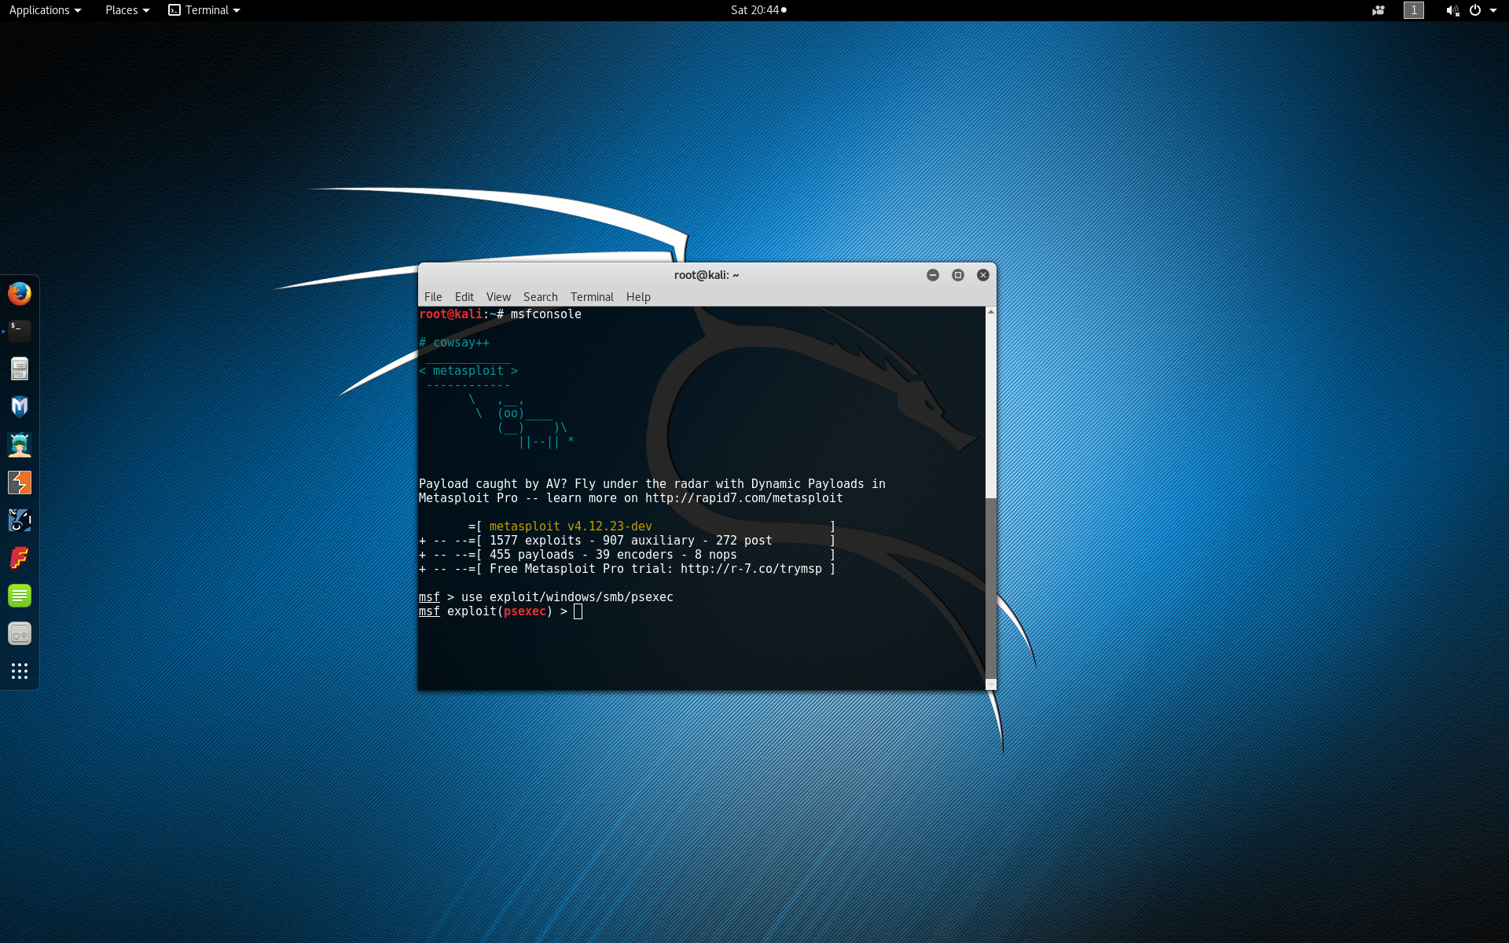Click the '< metasploit >' speech bubble text

(x=468, y=371)
